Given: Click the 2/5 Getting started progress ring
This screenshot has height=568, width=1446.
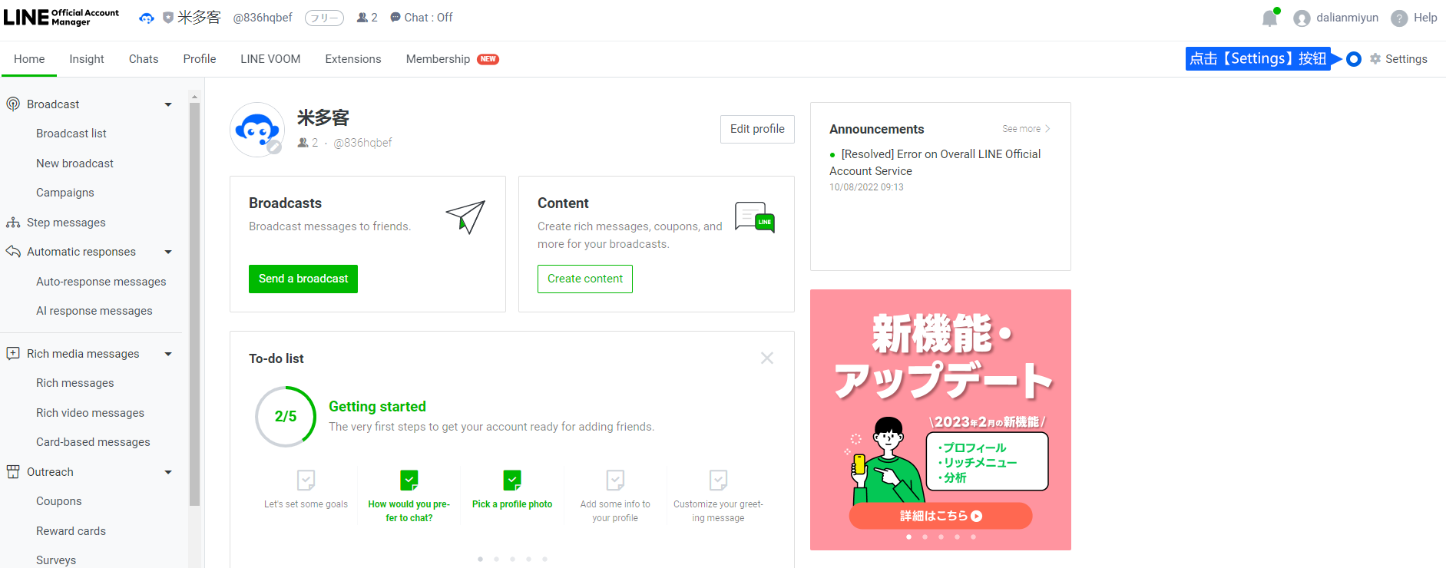Looking at the screenshot, I should [x=286, y=416].
